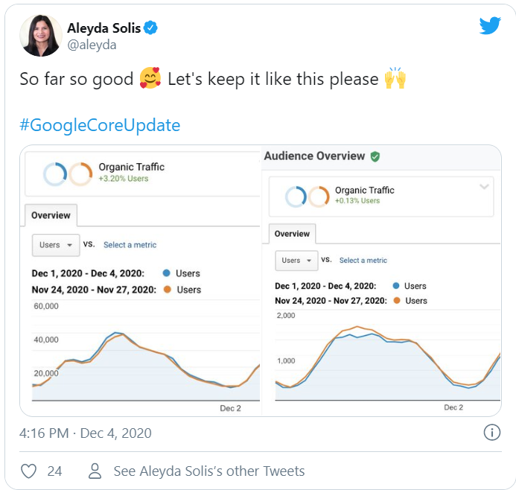Screen dimensions: 516x490
Task: Select the left Overview tab
Action: (x=51, y=215)
